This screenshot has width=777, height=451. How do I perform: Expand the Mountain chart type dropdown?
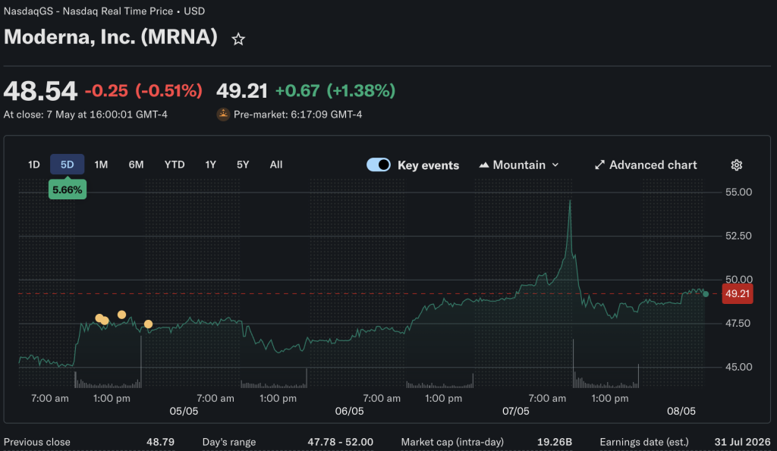[519, 164]
